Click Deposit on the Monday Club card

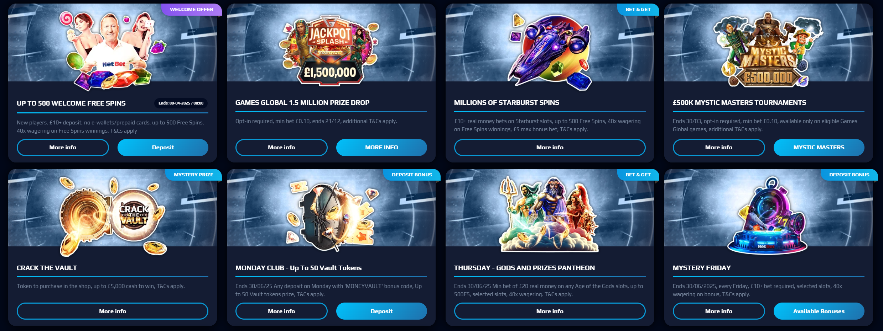click(381, 311)
